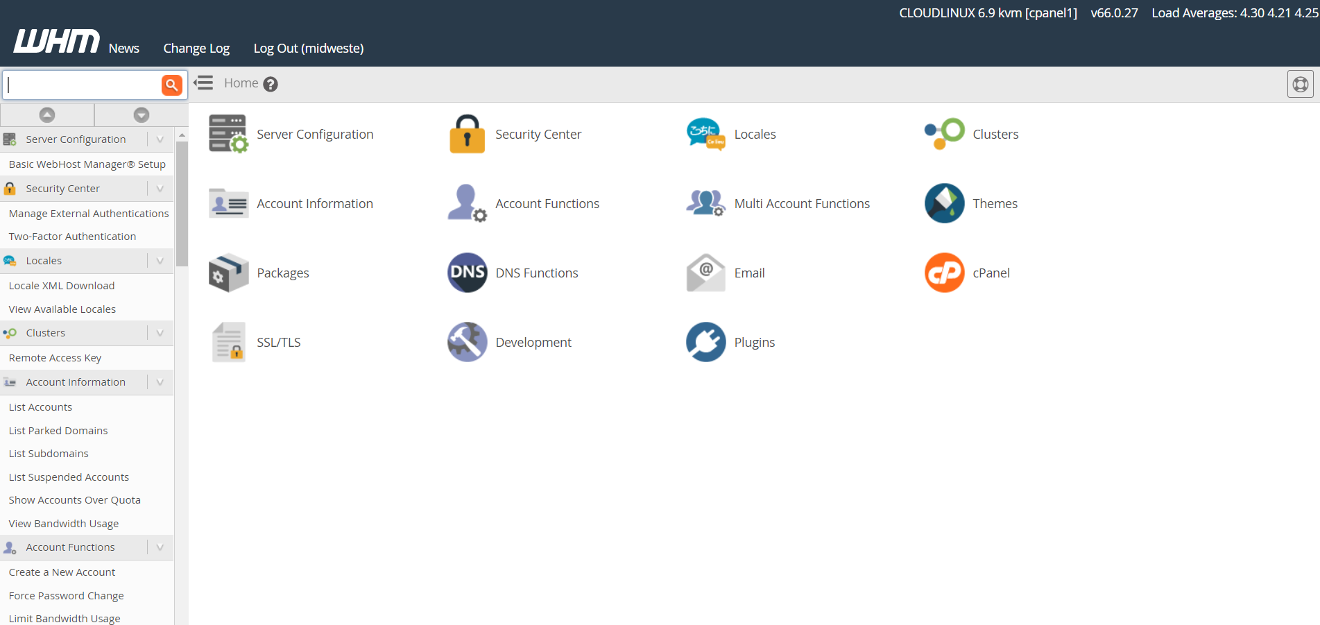
Task: Focus the sidebar search input field
Action: (83, 85)
